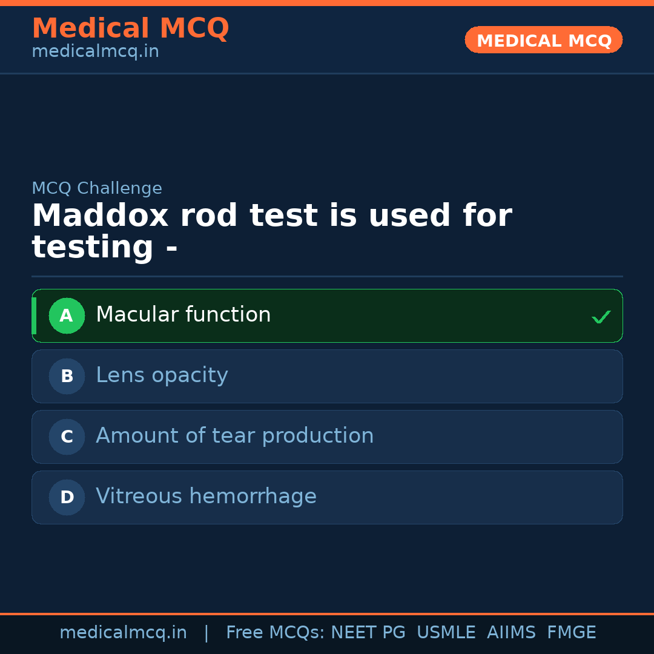
Task: Click the Medical MCQ logo text
Action: coord(130,28)
